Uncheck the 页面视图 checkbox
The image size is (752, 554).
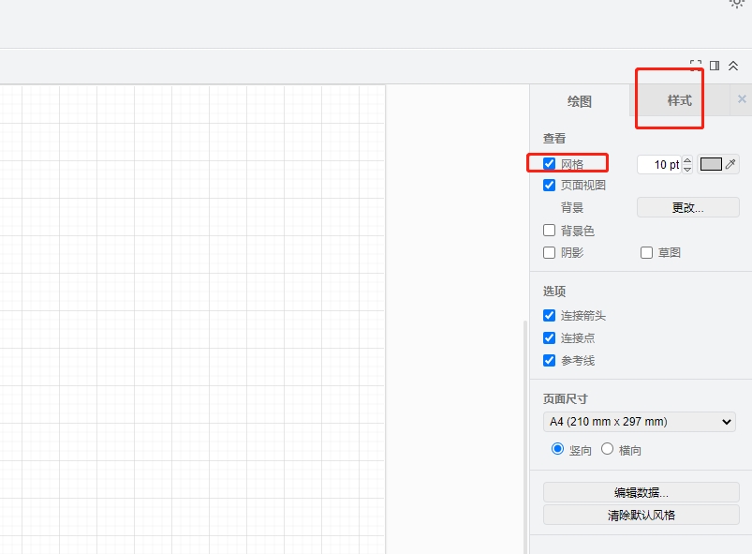pyautogui.click(x=550, y=186)
